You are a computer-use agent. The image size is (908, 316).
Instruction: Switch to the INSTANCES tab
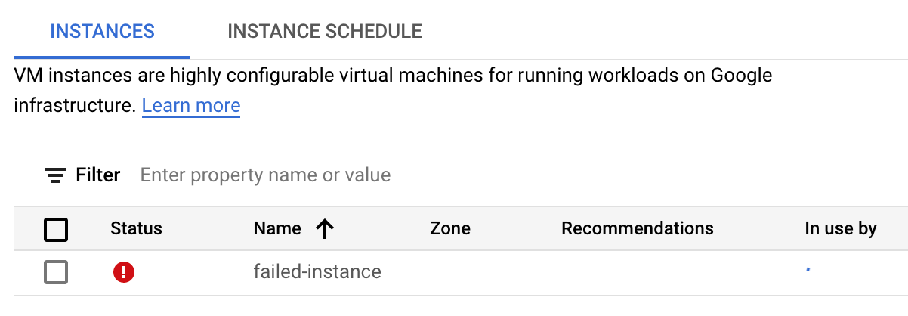point(102,32)
